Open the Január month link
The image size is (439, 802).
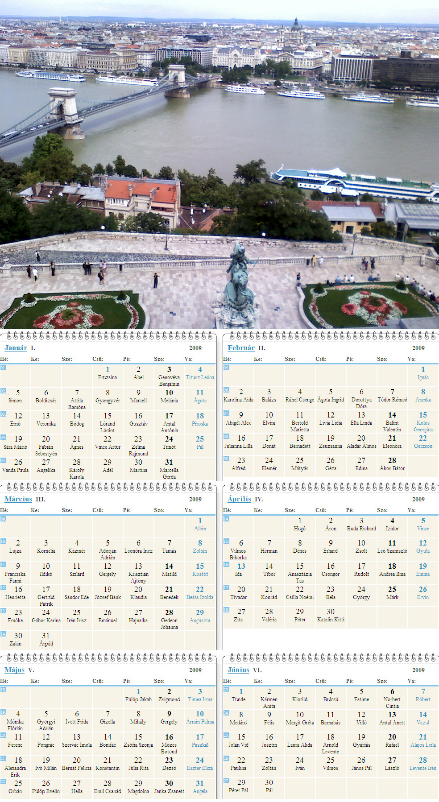[16, 348]
